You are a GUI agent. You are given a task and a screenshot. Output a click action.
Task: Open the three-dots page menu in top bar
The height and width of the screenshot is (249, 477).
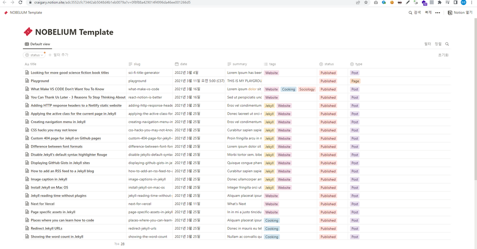(438, 13)
